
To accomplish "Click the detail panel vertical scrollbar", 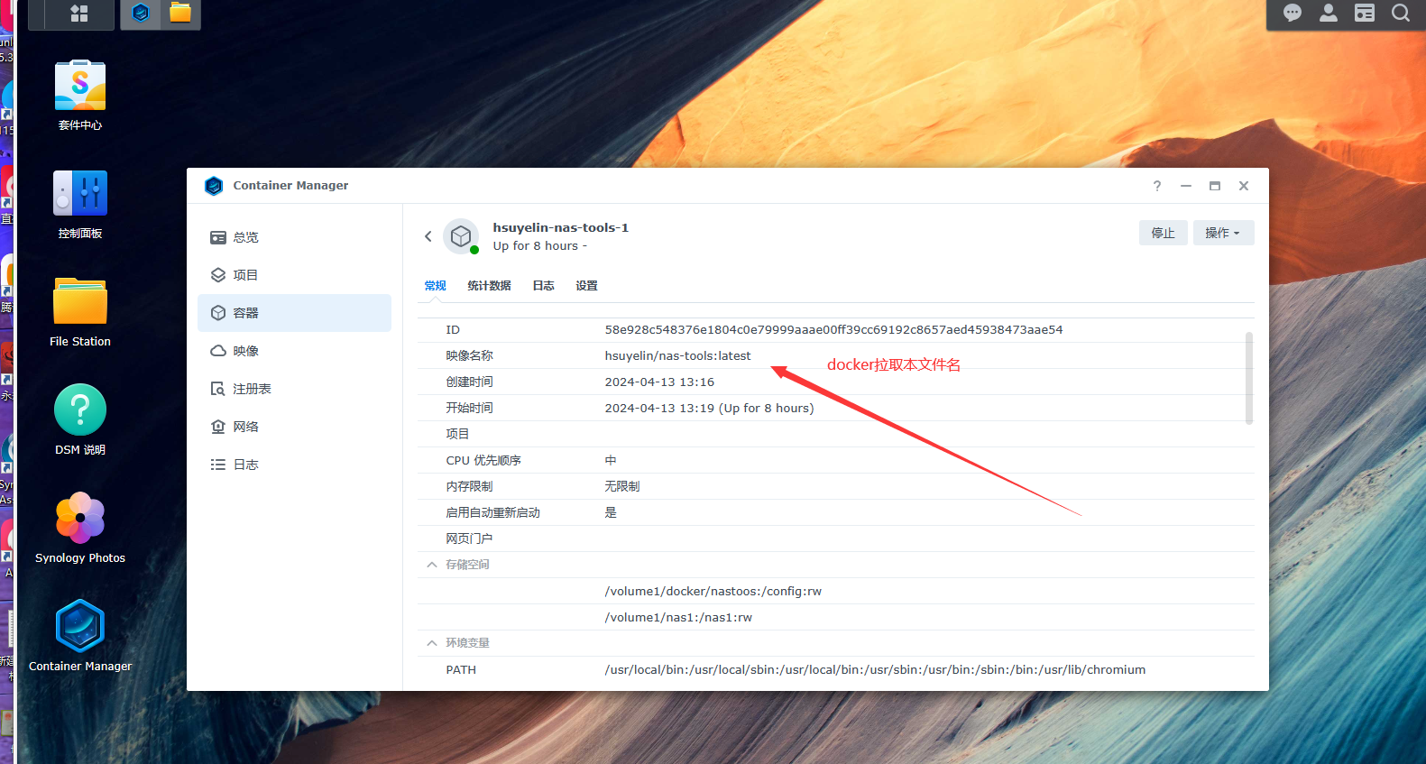I will pos(1249,378).
